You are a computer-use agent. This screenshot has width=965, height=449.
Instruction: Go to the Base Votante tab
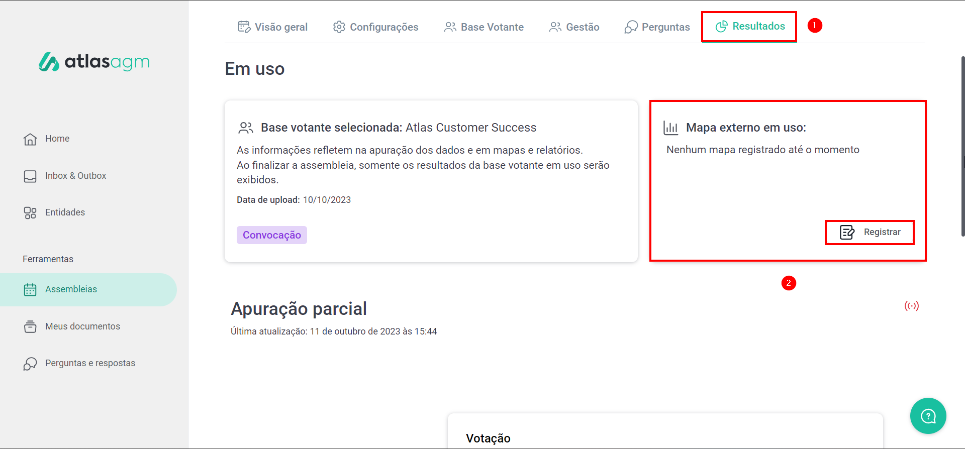[x=484, y=27]
